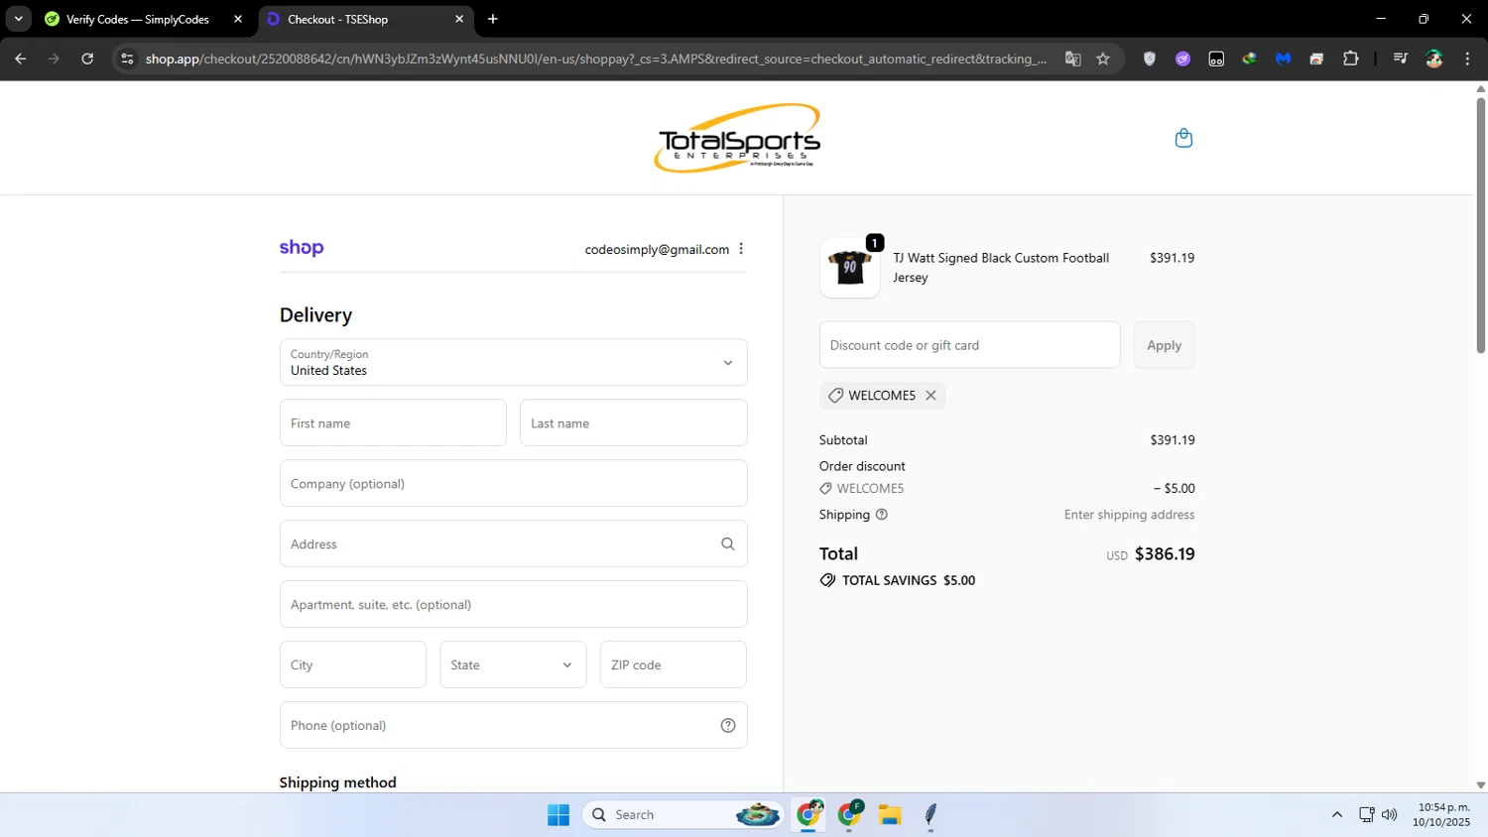
Task: Open the State dropdown
Action: coord(513,664)
